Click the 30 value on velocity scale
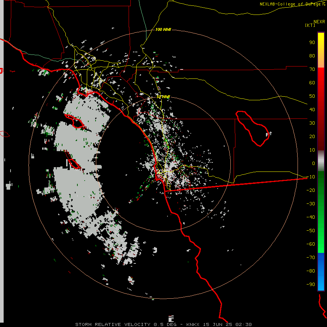Screen dimensions: 327x327 [312, 123]
